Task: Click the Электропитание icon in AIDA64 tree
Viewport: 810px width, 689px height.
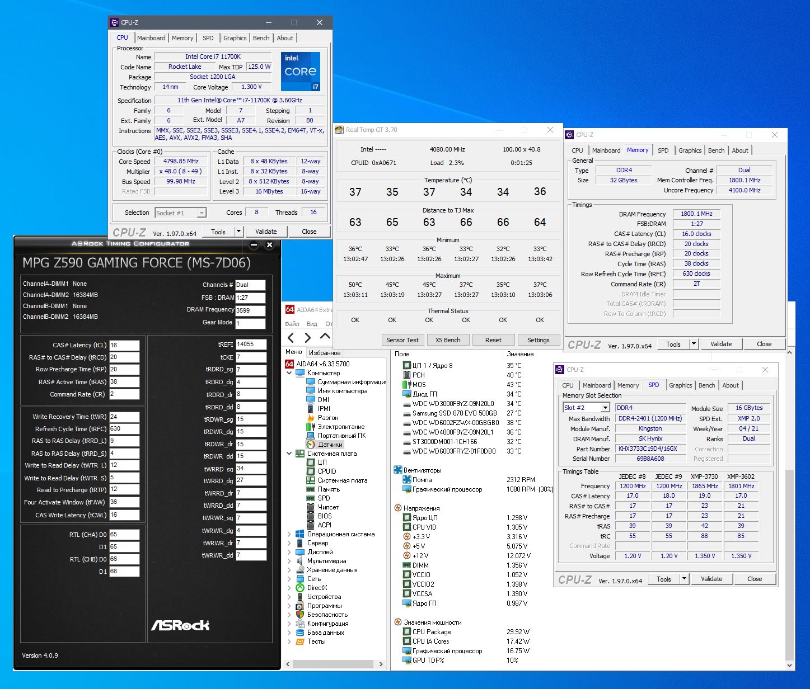Action: tap(311, 427)
